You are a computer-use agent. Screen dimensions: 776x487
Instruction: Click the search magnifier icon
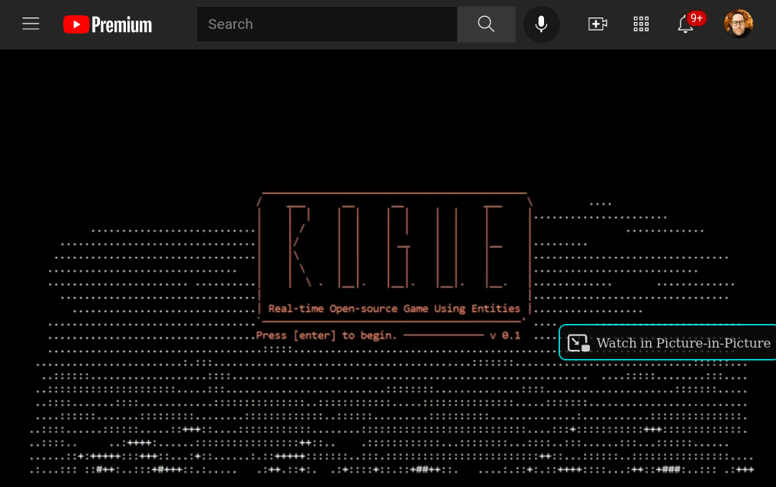click(486, 24)
